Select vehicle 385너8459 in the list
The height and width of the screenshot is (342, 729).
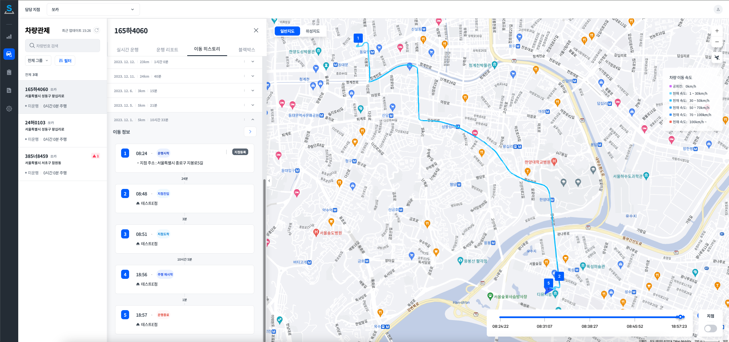tap(63, 164)
